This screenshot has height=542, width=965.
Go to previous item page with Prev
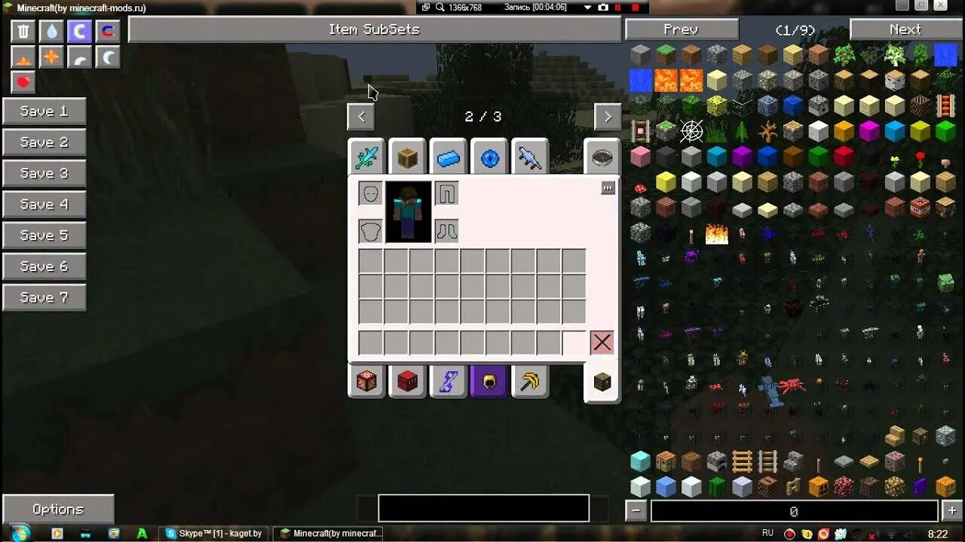[682, 29]
